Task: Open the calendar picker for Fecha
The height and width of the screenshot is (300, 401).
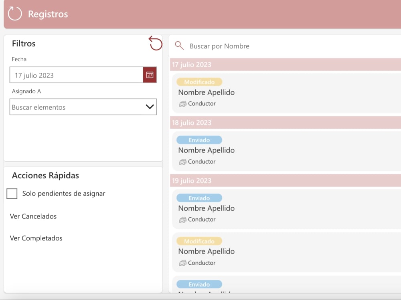Action: pos(150,75)
